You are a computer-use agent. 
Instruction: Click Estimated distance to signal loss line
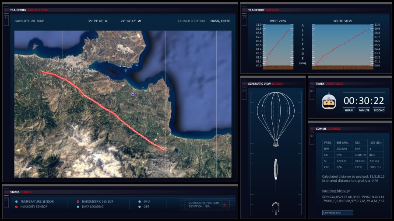click(350, 180)
